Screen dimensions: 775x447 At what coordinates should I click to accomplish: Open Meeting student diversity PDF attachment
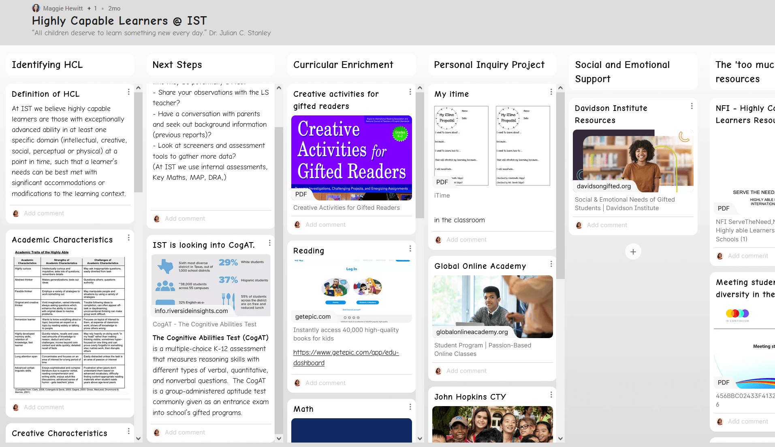tap(745, 346)
